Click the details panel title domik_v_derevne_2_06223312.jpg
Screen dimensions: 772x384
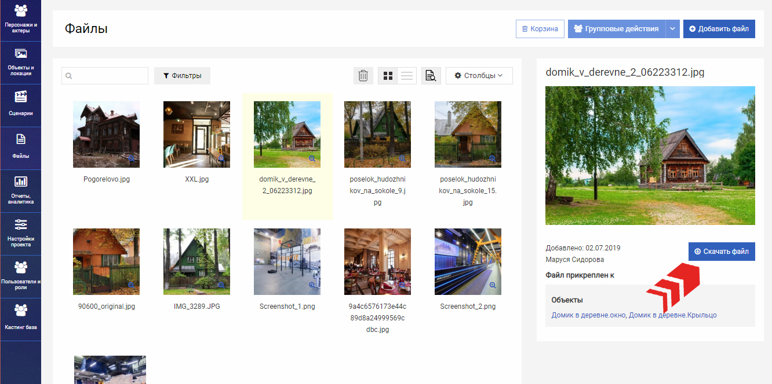coord(625,72)
